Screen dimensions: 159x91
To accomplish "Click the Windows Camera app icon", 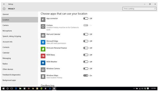I will pos(43,70).
